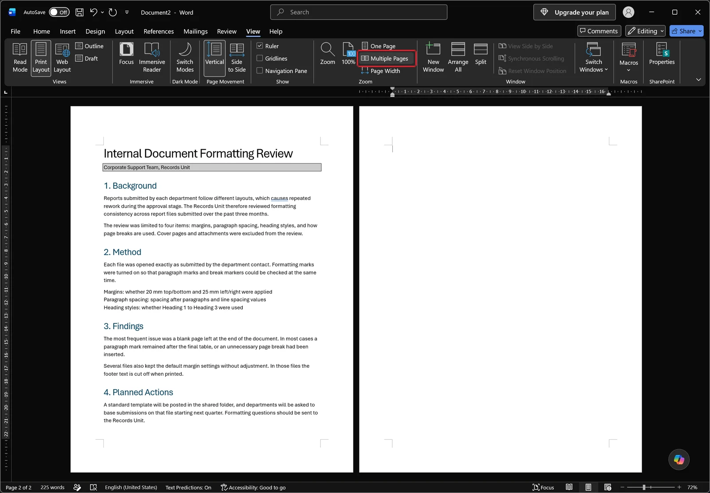This screenshot has width=710, height=493.
Task: Switch to Web Layout view
Action: click(x=62, y=58)
